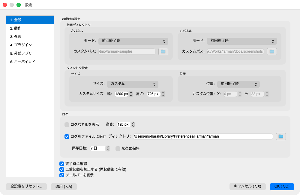Select 1. 全般 category
Screen dimensions: 300x195
pos(30,20)
